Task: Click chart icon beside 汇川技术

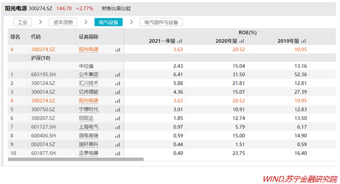Action: (118, 84)
